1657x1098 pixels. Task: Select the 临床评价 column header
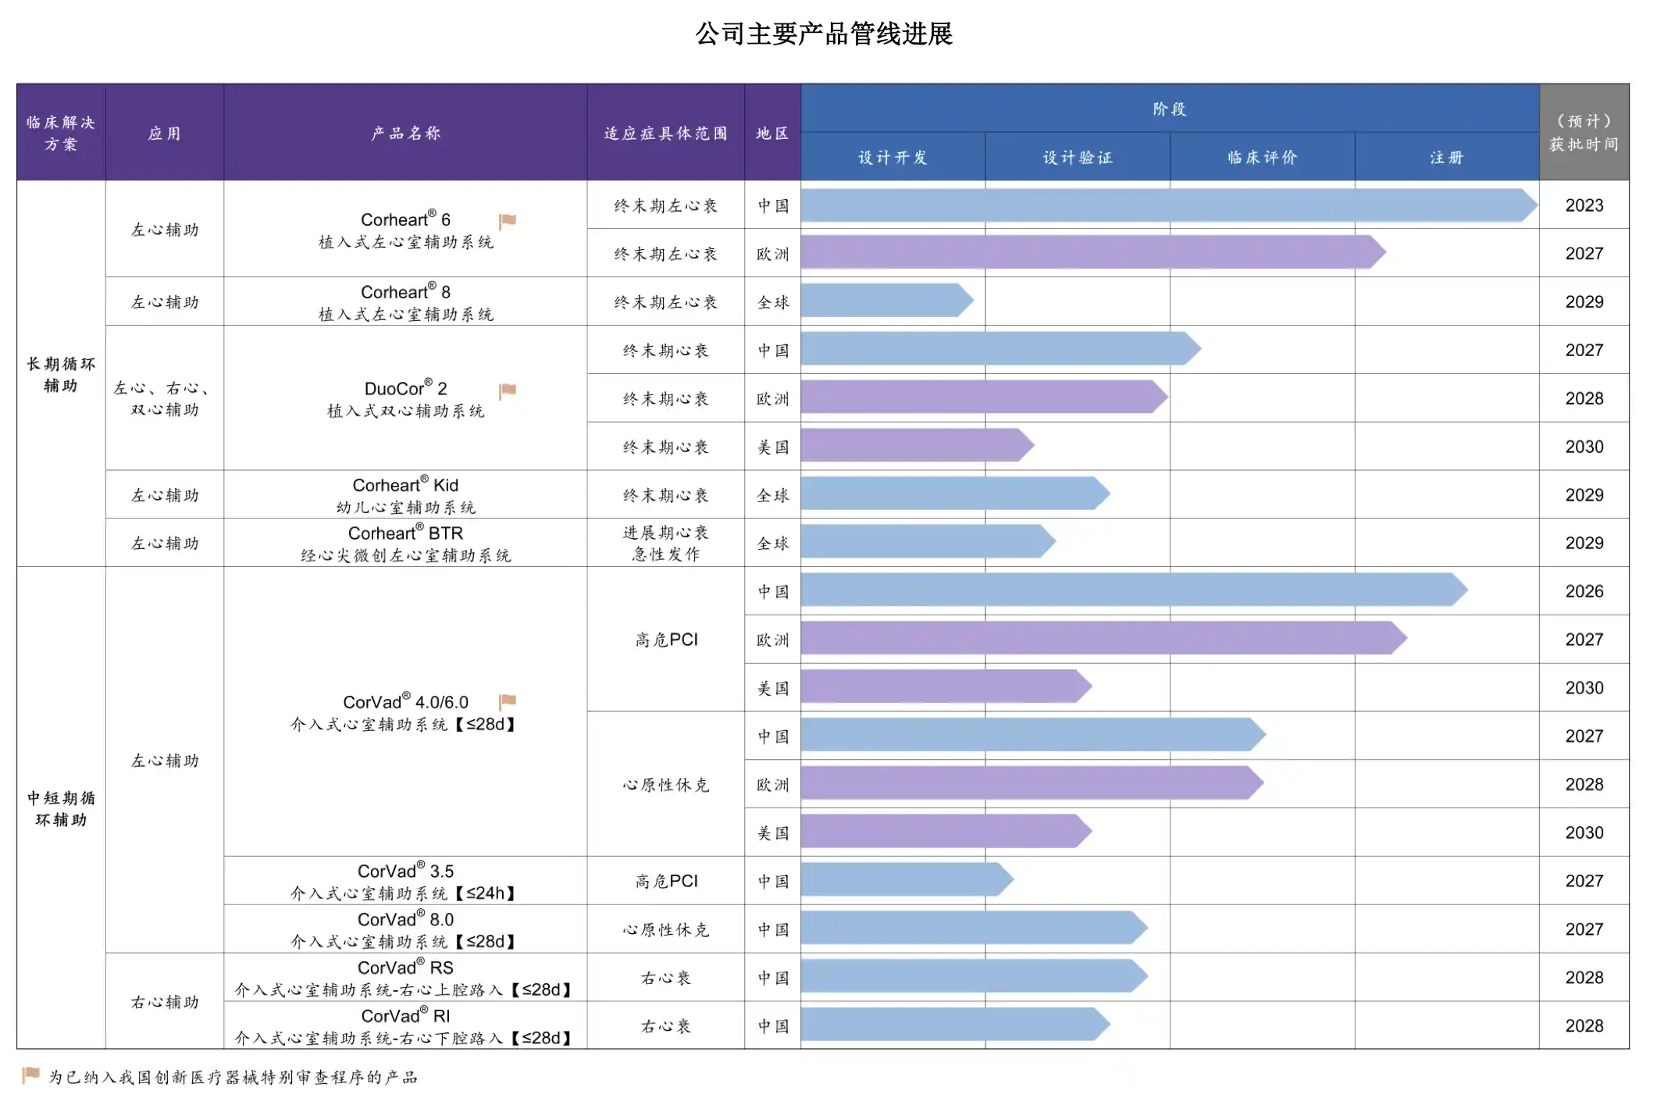[1261, 157]
